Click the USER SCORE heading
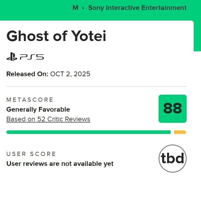This screenshot has height=199, width=201. click(x=31, y=154)
